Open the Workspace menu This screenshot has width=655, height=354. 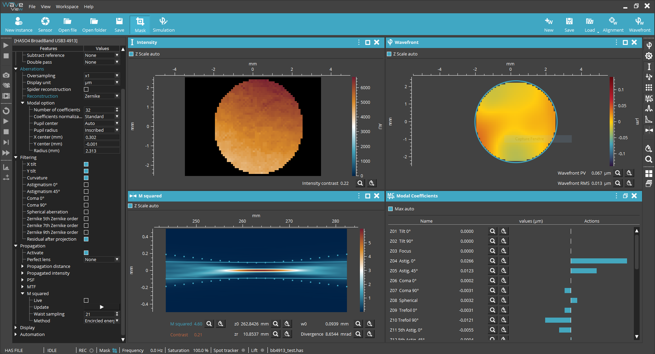click(x=67, y=6)
